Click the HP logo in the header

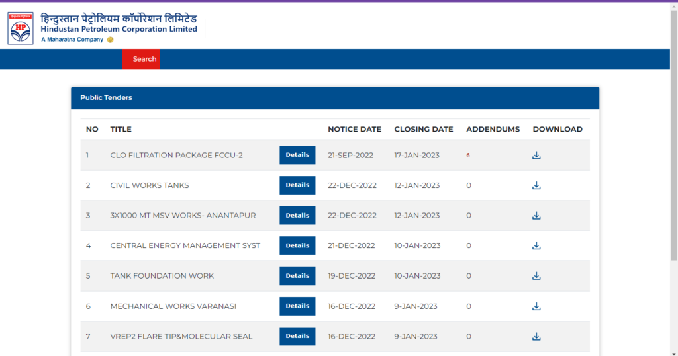[x=20, y=28]
